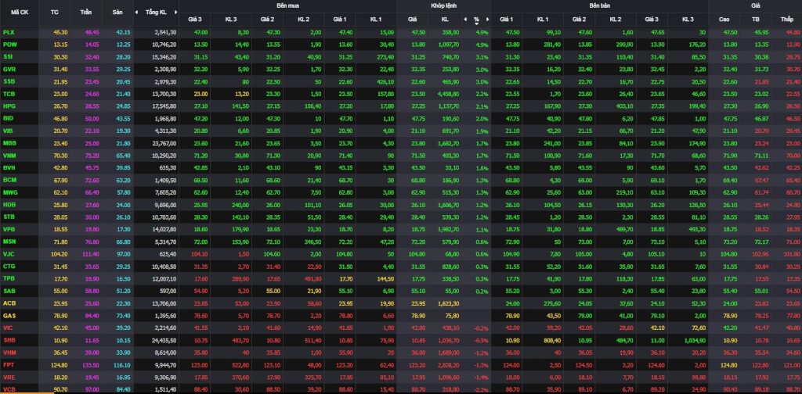Click SSB buy volume 426,10
The image size is (802, 394).
point(385,81)
